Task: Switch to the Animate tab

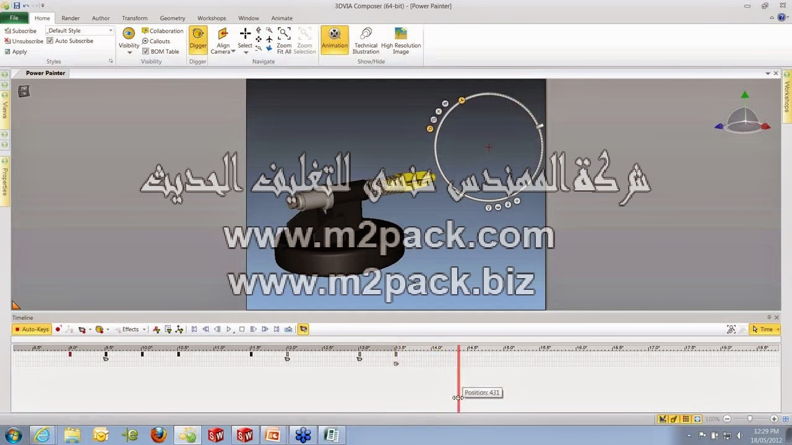Action: (282, 18)
